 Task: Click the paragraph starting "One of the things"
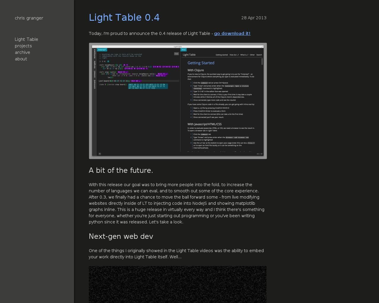coord(176,254)
